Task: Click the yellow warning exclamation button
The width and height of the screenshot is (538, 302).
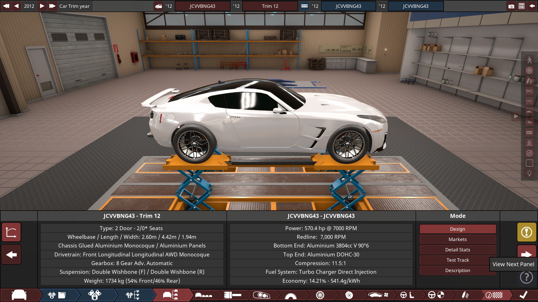Action: pos(527,232)
